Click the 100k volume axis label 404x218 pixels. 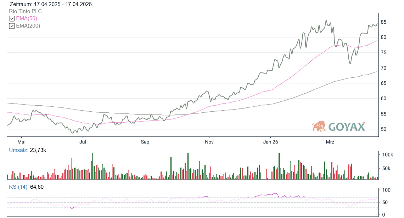click(x=388, y=155)
